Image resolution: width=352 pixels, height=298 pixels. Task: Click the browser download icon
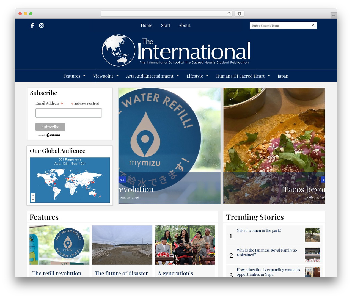(240, 14)
